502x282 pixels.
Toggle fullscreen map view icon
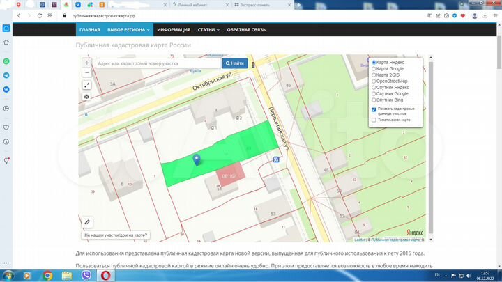pyautogui.click(x=86, y=85)
